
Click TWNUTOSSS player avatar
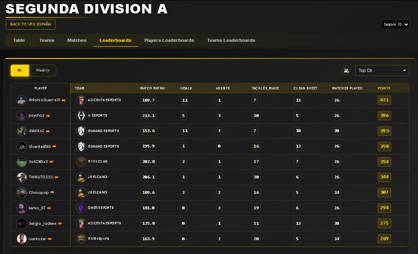[x=22, y=177]
